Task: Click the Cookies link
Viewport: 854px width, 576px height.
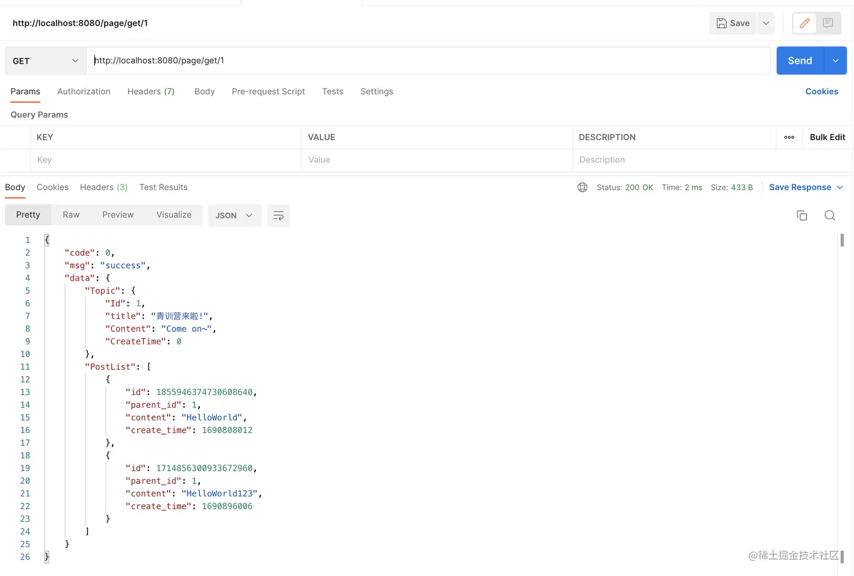Action: pyautogui.click(x=821, y=92)
